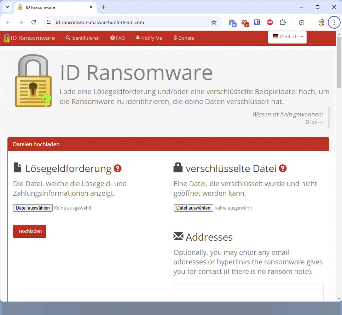
Task: Reload the current page
Action: [34, 22]
